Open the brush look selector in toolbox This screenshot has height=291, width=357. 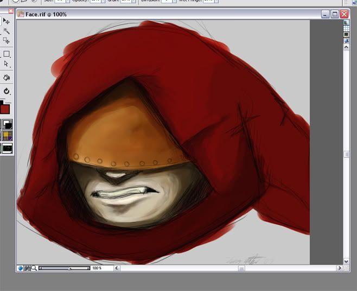(7, 147)
